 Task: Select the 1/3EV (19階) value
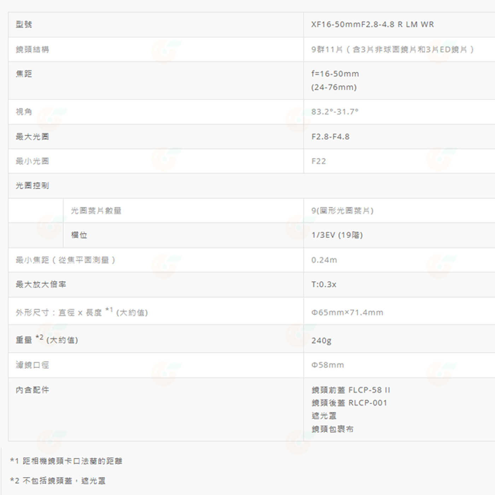click(337, 235)
